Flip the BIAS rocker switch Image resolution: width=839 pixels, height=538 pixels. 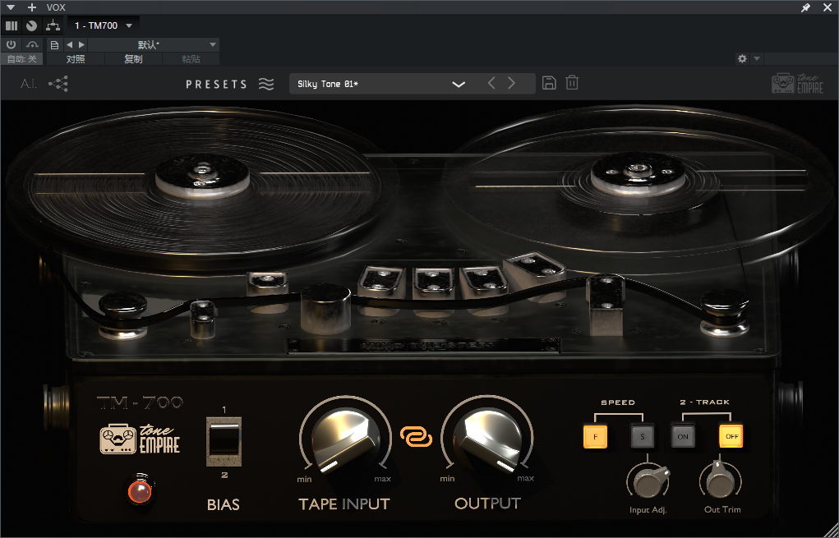coord(224,442)
